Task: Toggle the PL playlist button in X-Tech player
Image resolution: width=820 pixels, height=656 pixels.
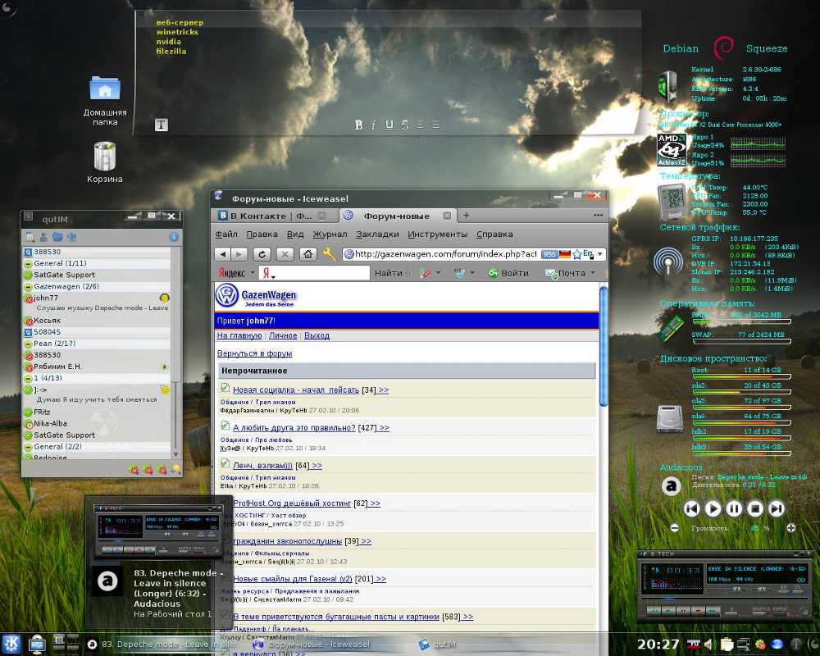Action: pyautogui.click(x=799, y=589)
